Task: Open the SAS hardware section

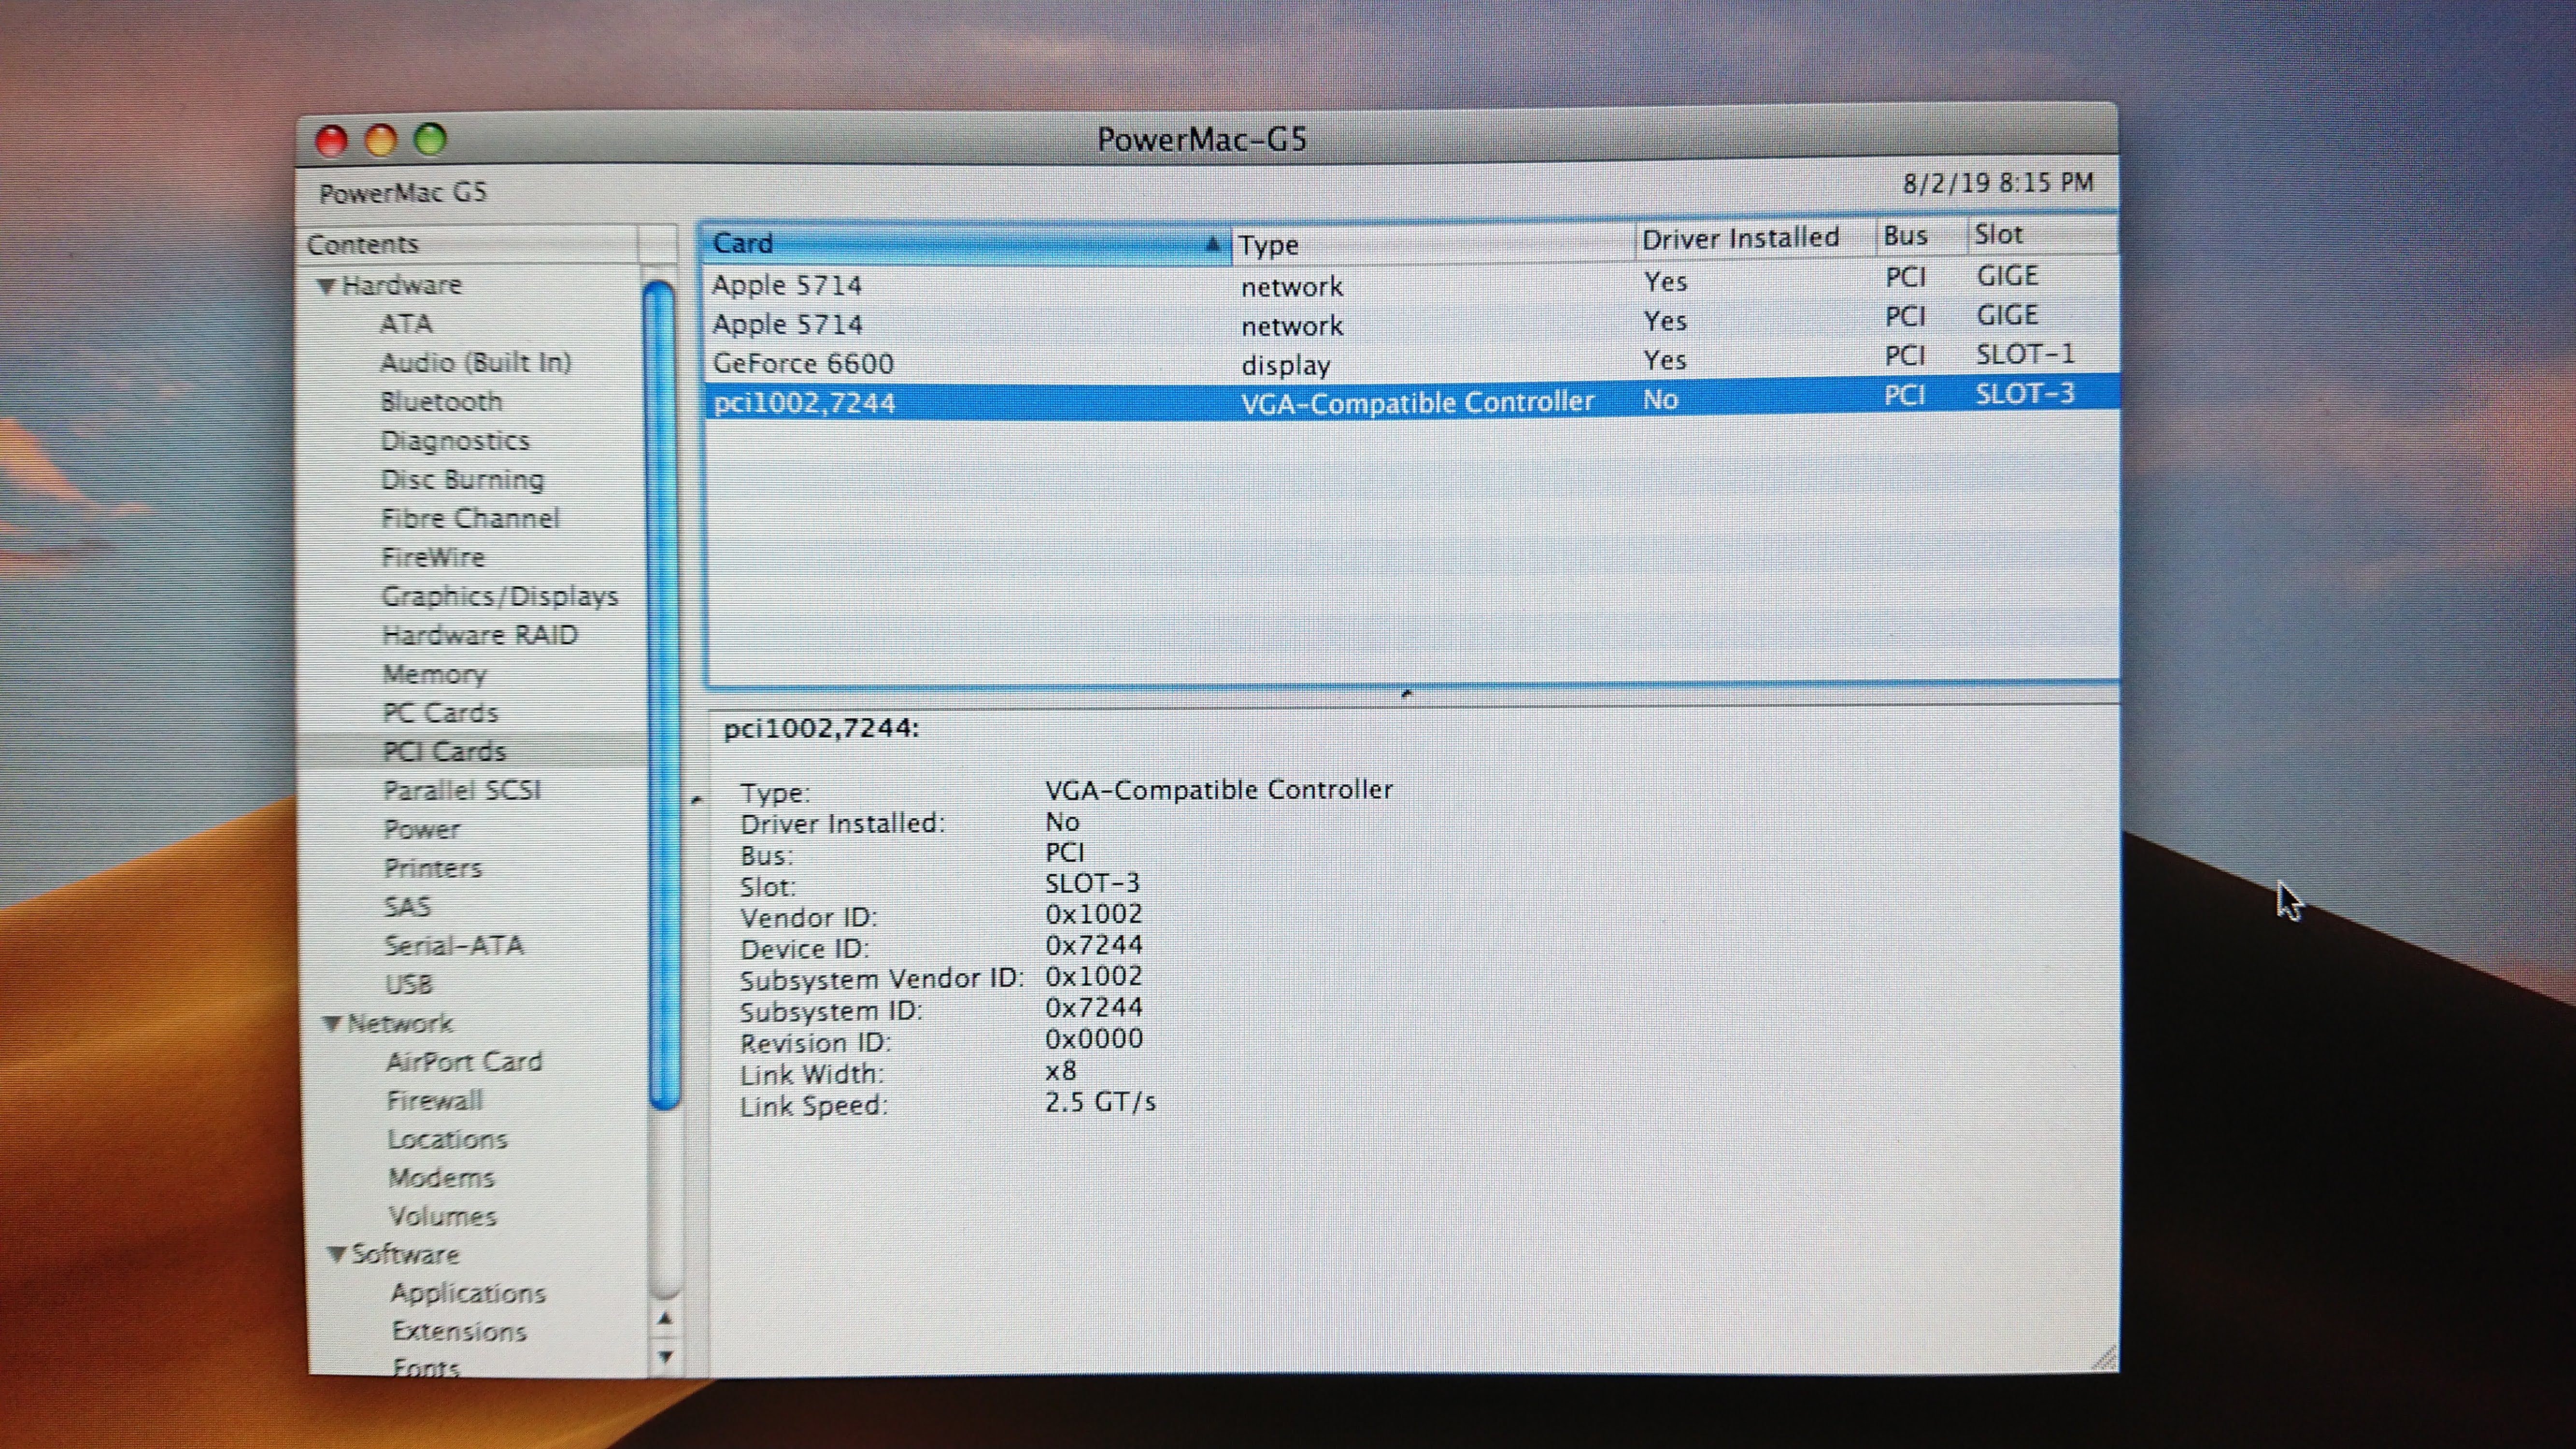Action: pyautogui.click(x=408, y=907)
